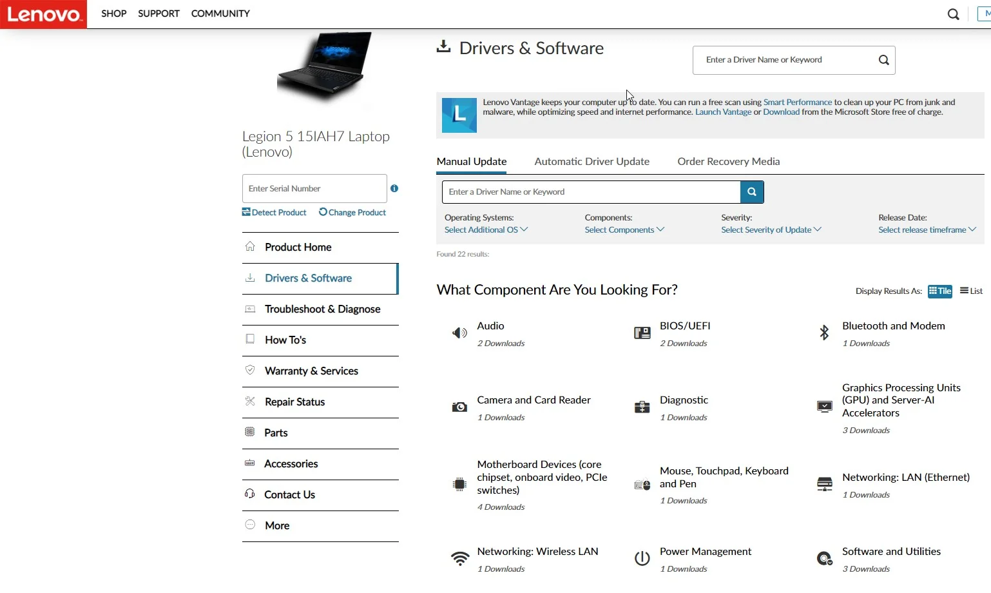This screenshot has width=991, height=593.
Task: Click the Bluetooth and Modem icon
Action: click(824, 333)
